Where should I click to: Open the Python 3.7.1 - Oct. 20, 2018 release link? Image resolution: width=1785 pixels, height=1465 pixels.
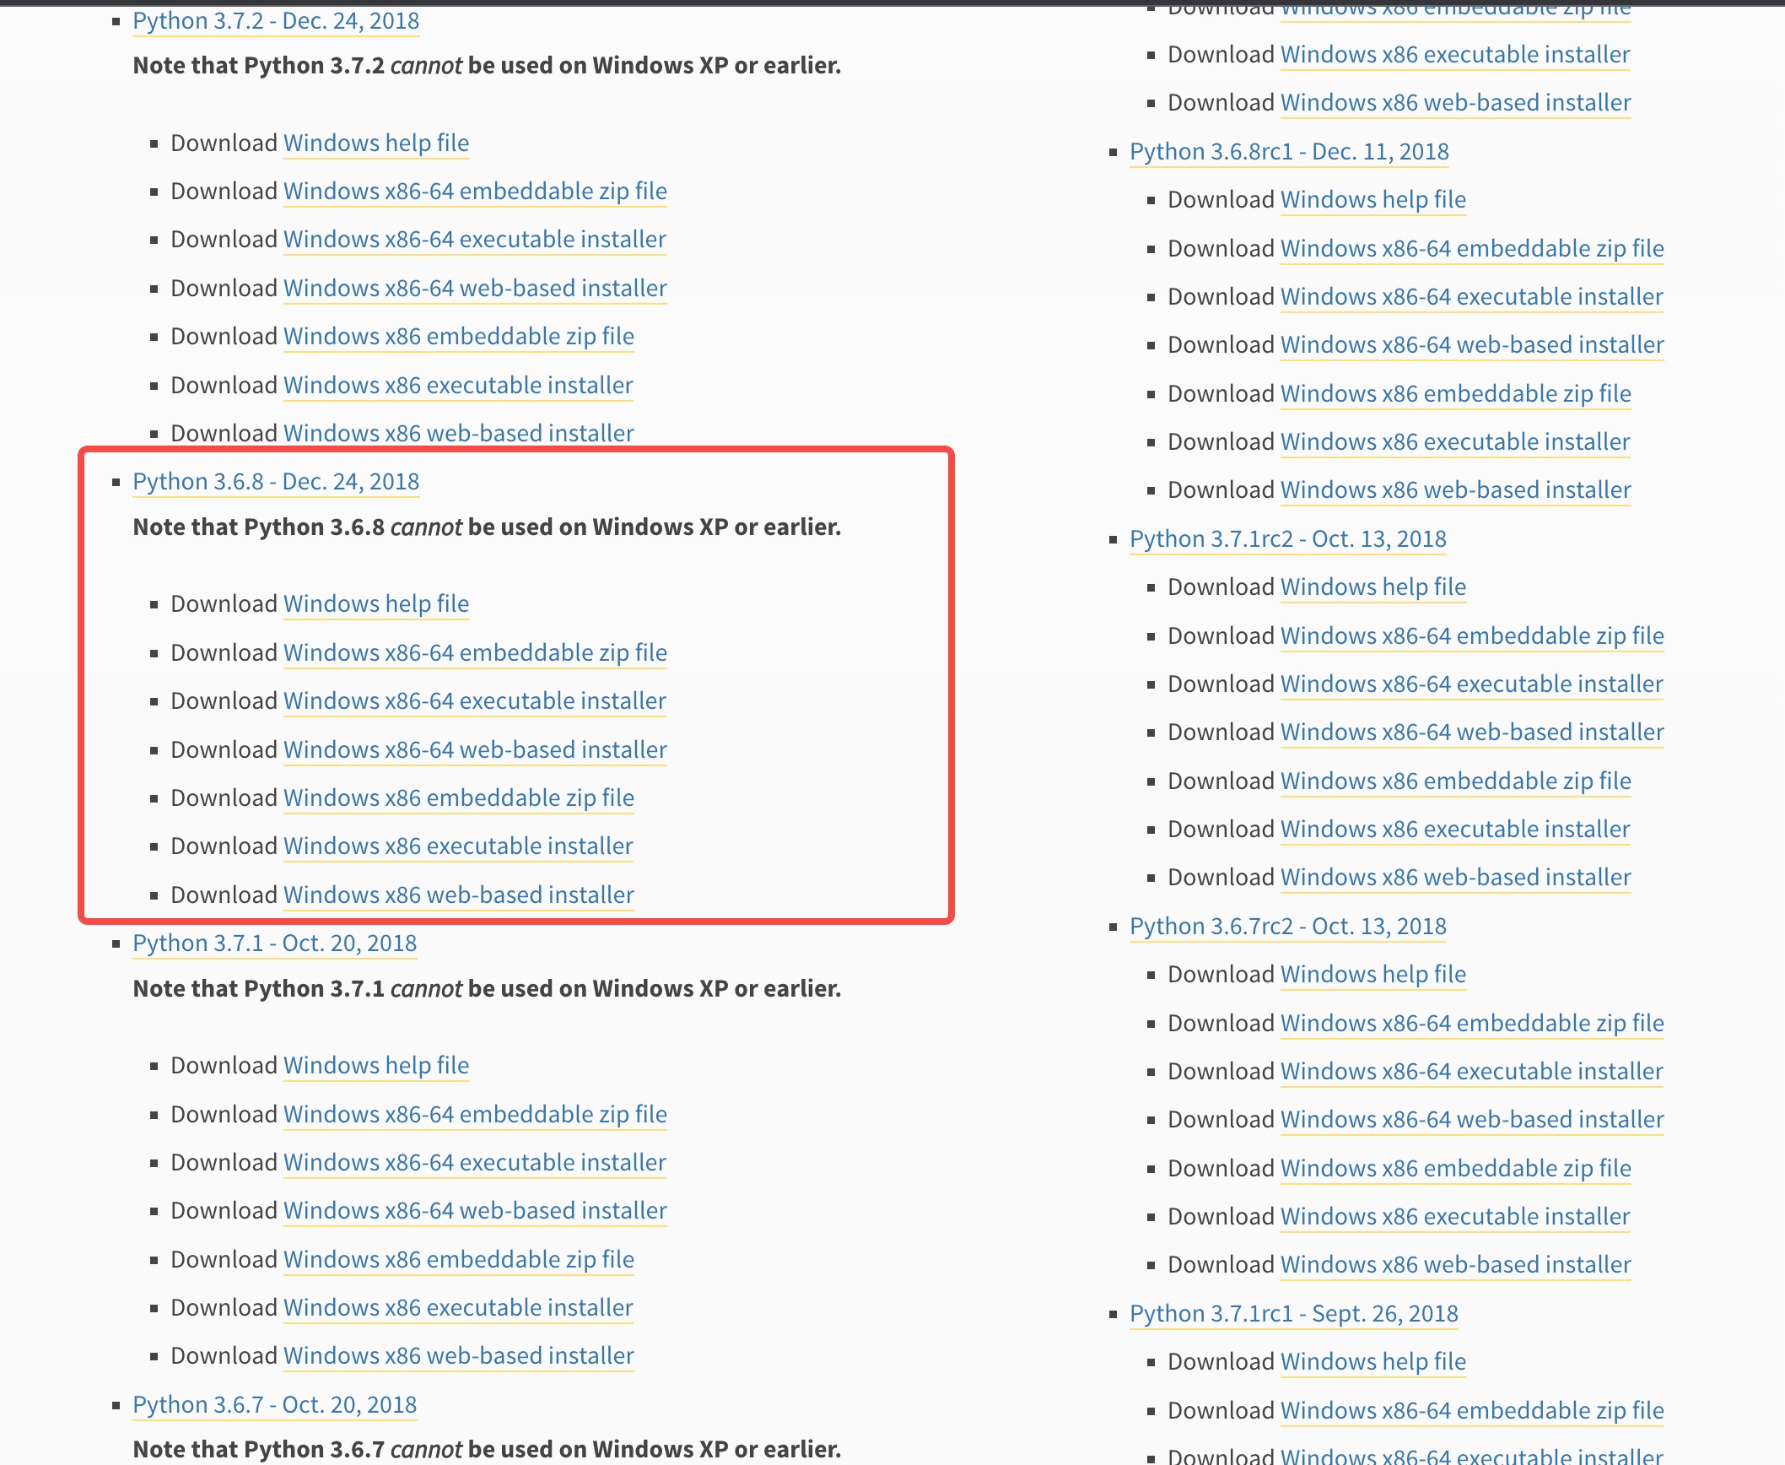coord(275,943)
